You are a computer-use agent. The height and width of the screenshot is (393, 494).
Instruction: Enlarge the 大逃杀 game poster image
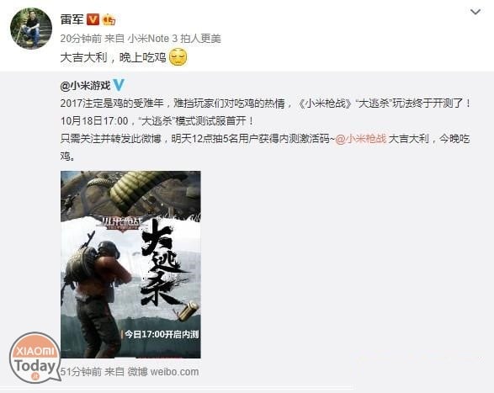pos(130,264)
